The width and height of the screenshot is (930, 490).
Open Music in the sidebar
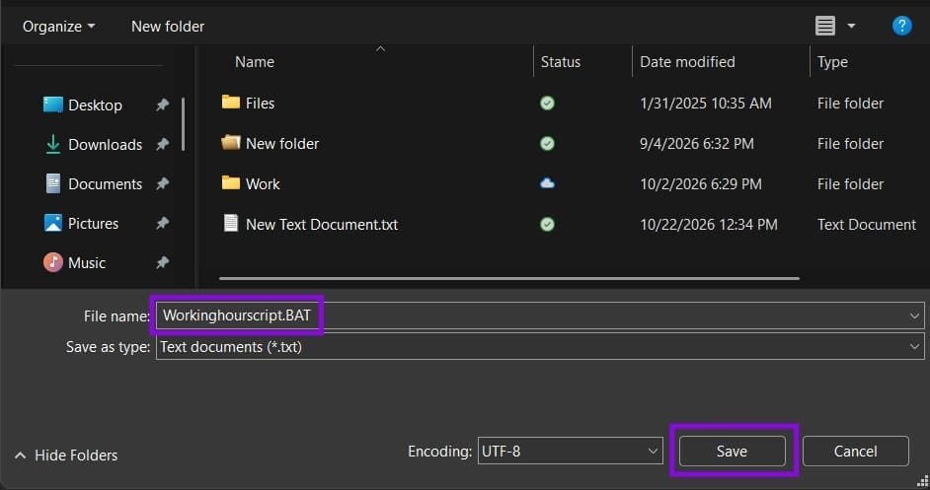click(87, 262)
